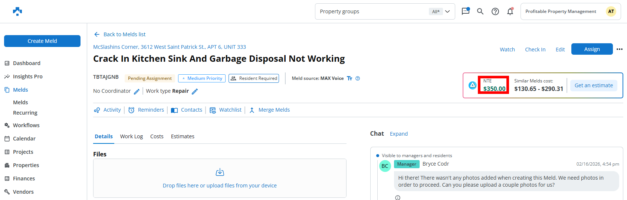Click the three-dot more options menu
Image resolution: width=627 pixels, height=200 pixels.
tap(619, 49)
